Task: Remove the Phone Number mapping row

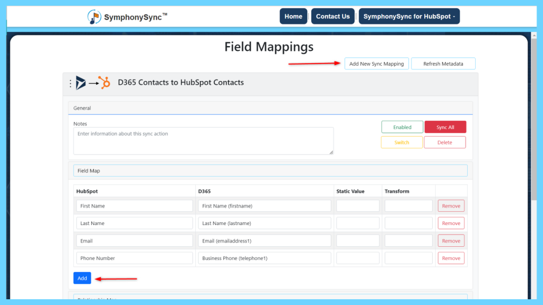Action: 451,258
